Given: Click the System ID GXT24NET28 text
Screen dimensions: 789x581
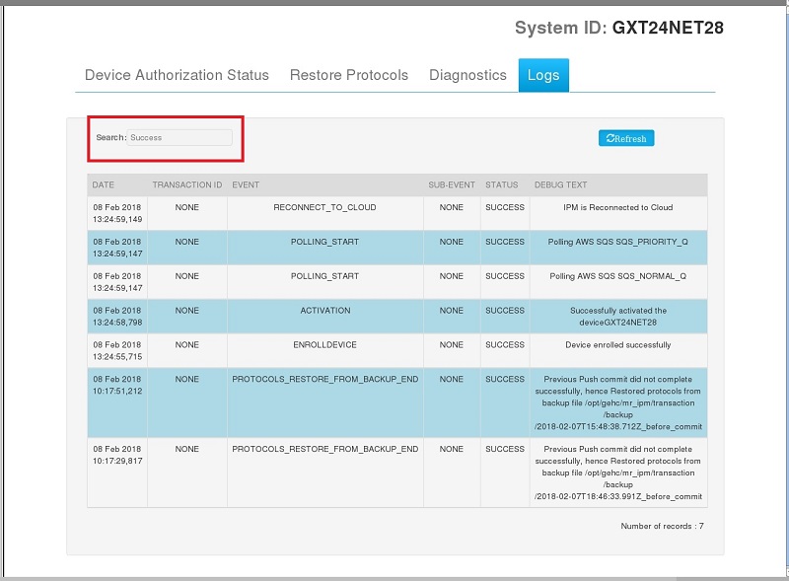Looking at the screenshot, I should [618, 28].
